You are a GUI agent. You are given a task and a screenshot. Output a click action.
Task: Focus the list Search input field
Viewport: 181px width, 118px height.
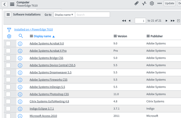pyautogui.click(x=92, y=15)
